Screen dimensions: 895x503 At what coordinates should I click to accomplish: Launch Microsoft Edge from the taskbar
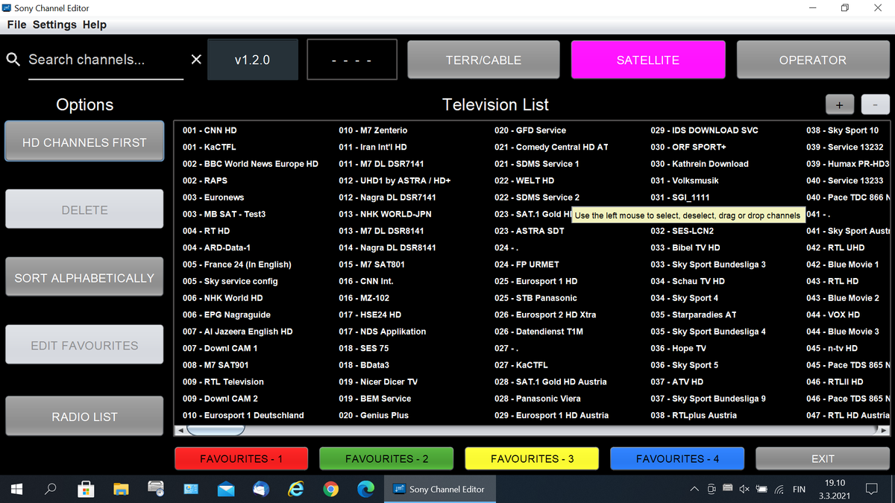pyautogui.click(x=366, y=490)
